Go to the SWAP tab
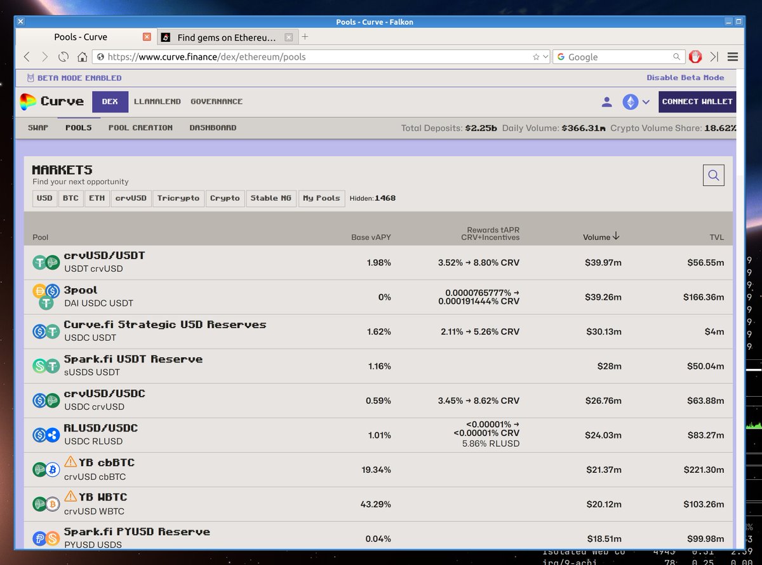This screenshot has width=762, height=565. 38,128
